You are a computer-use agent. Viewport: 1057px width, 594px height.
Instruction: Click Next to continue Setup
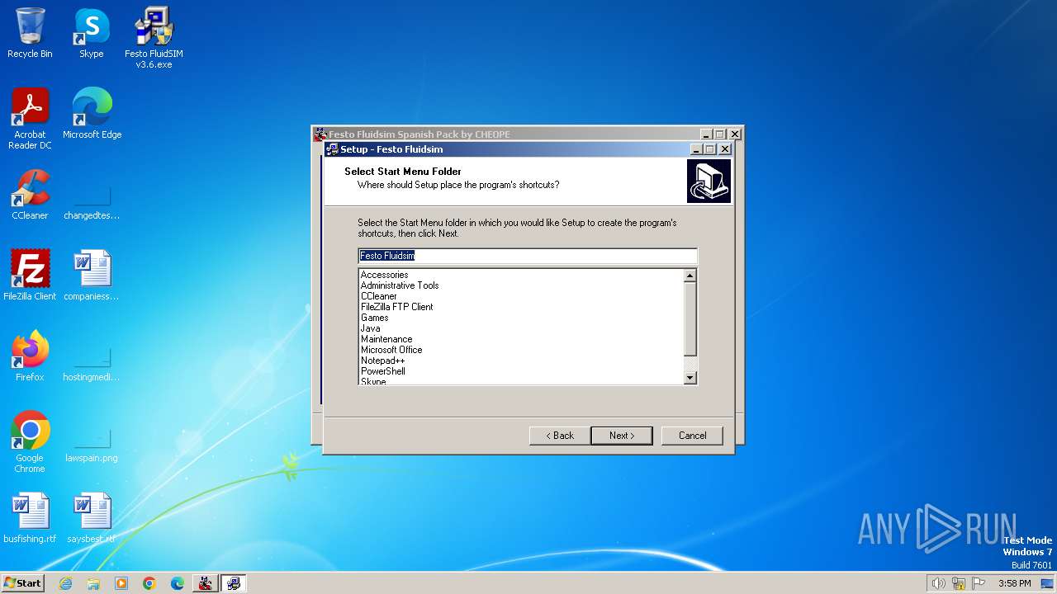622,436
